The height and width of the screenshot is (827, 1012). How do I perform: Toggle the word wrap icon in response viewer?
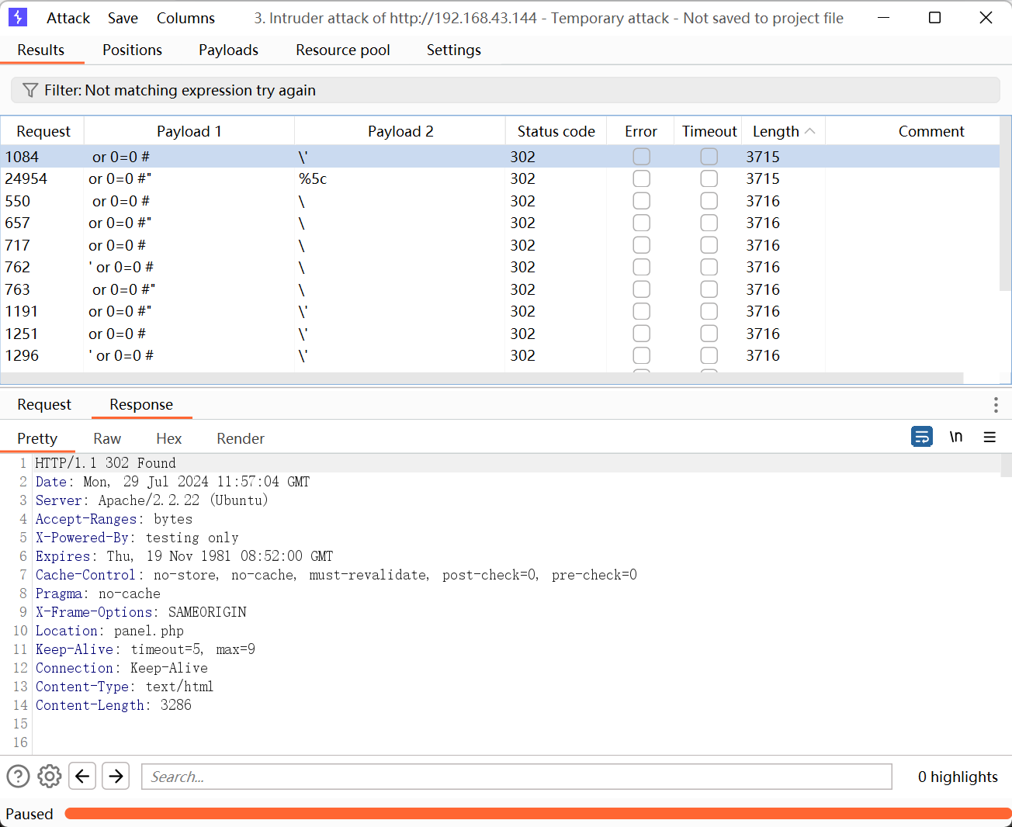pyautogui.click(x=922, y=437)
